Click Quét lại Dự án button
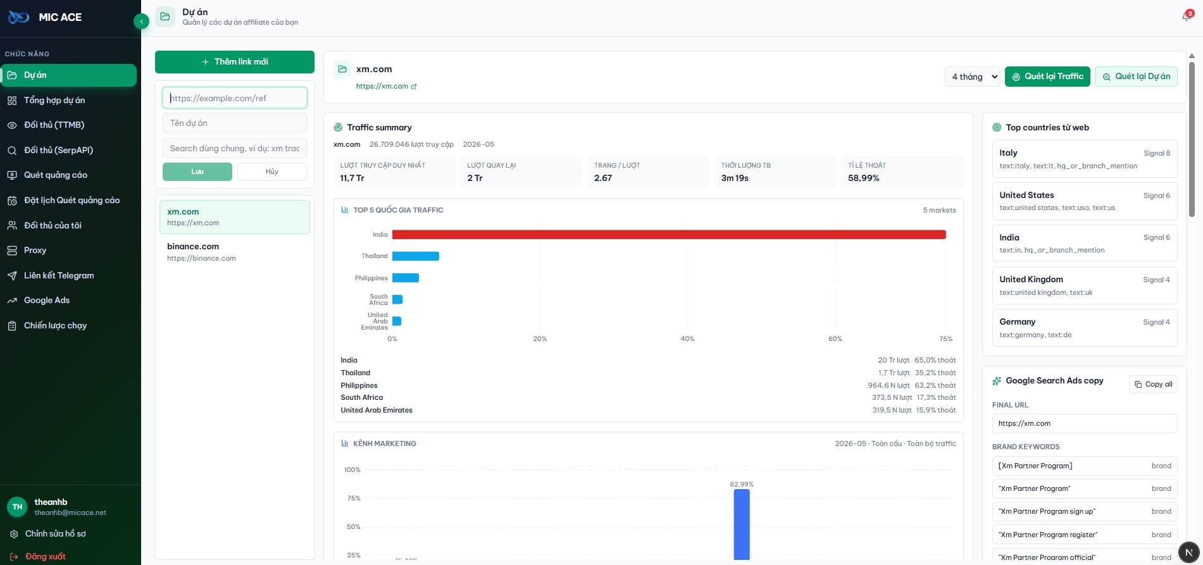The image size is (1203, 565). coord(1136,77)
